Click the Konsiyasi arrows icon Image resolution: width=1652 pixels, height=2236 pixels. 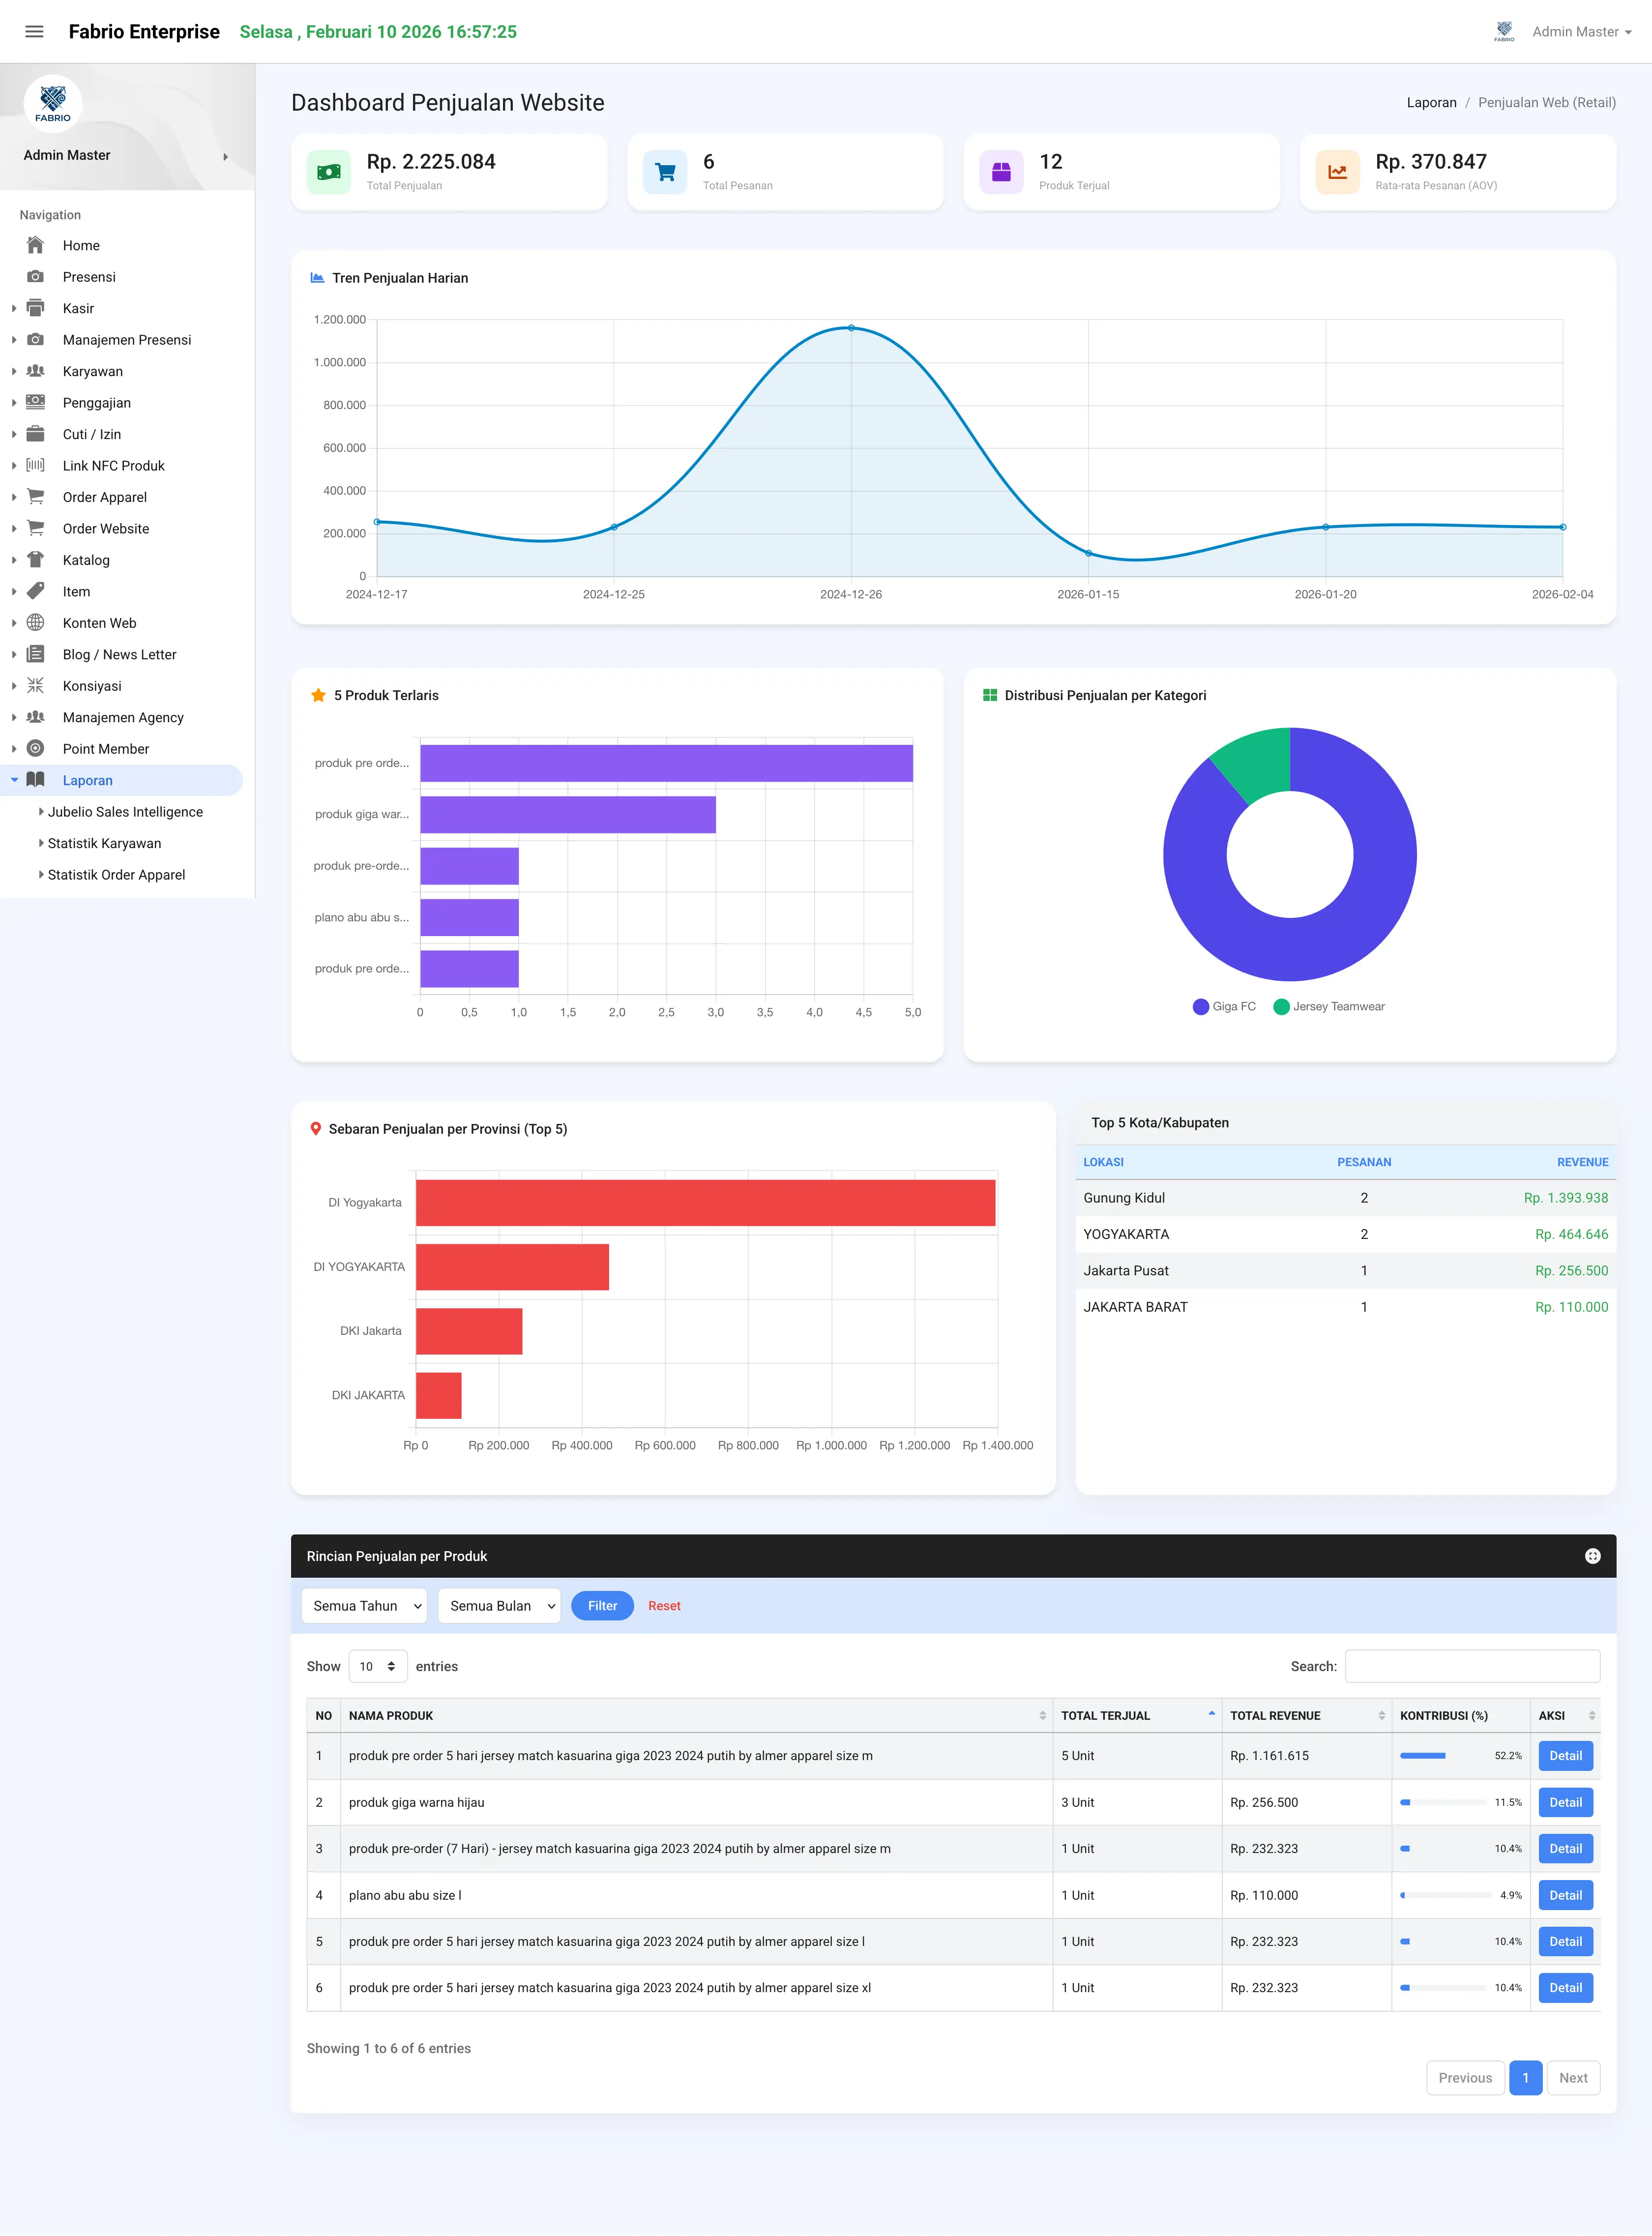click(x=35, y=686)
